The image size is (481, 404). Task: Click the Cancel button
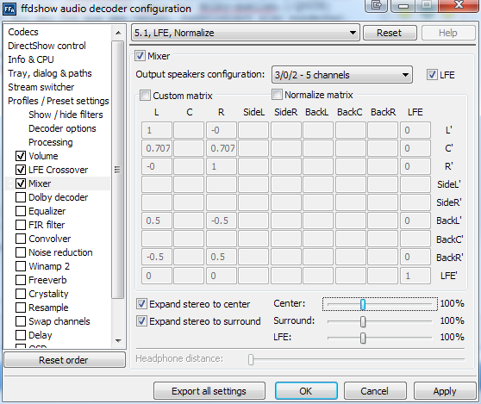click(375, 391)
